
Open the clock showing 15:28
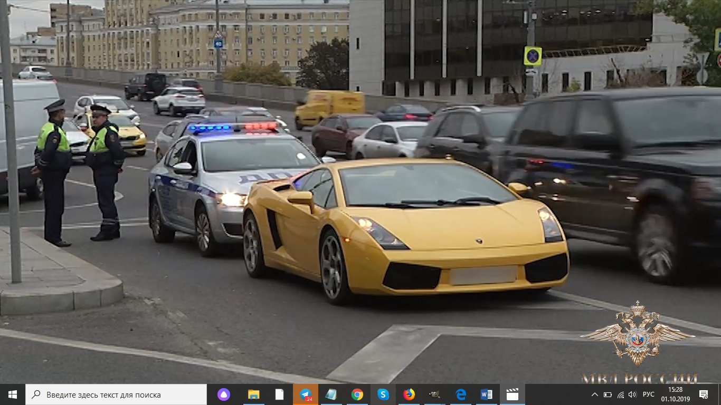tap(675, 394)
